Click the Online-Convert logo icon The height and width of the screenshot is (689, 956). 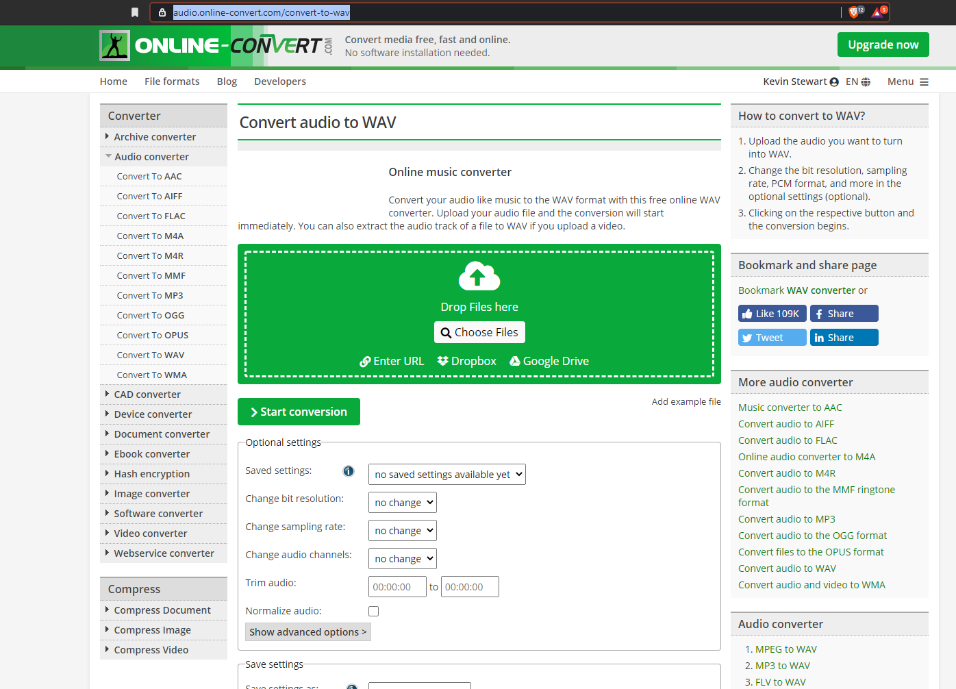click(x=114, y=46)
